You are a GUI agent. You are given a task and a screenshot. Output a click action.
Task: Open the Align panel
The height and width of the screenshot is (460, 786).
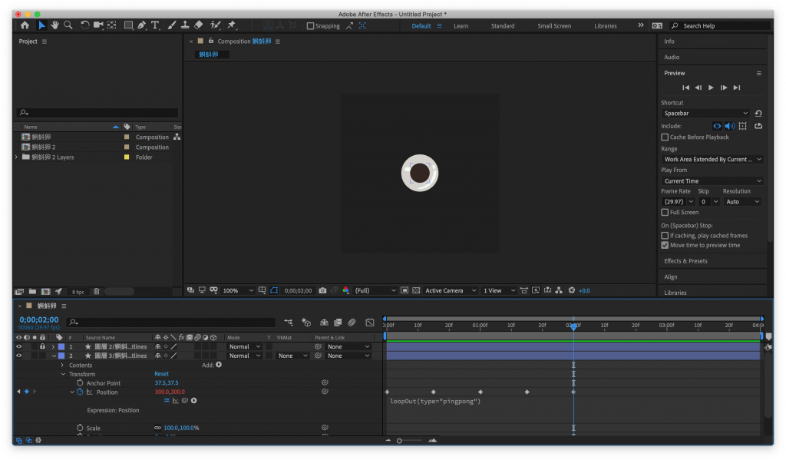point(670,277)
